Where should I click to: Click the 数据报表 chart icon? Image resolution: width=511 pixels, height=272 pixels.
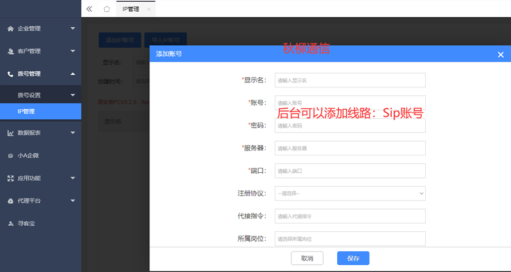[11, 133]
